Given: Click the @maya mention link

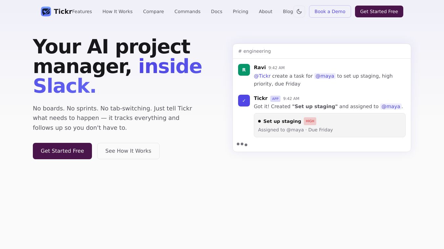Looking at the screenshot, I should 325,76.
